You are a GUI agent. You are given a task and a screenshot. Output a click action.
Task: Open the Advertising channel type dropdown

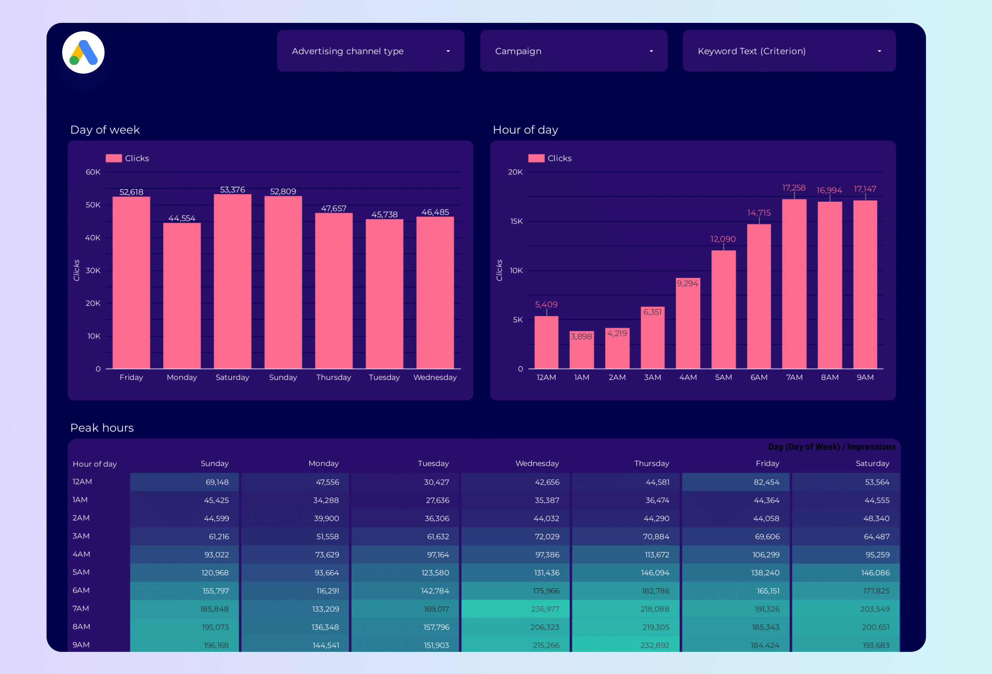[x=370, y=51]
